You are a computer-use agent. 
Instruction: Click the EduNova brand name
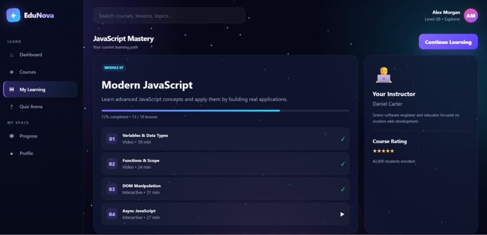tap(39, 15)
